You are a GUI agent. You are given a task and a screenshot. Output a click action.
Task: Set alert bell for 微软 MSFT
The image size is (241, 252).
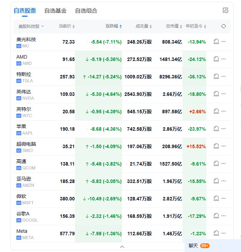(x=216, y=198)
